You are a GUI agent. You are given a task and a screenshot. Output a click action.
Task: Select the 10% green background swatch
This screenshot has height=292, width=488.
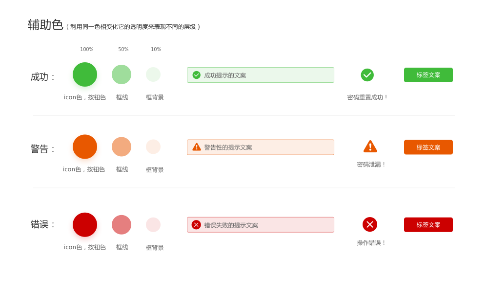[153, 74]
